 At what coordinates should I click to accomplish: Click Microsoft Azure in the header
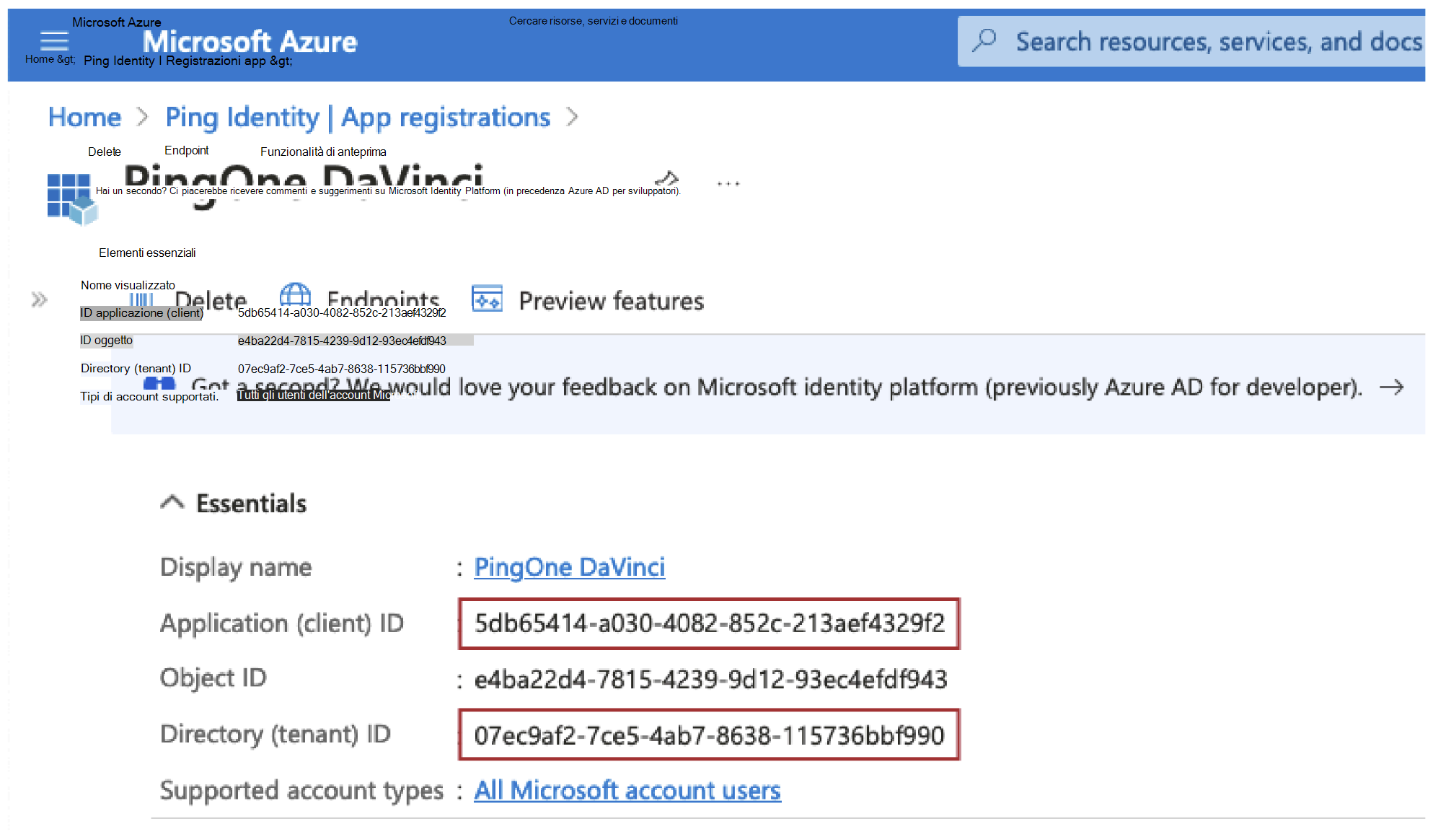coord(251,41)
